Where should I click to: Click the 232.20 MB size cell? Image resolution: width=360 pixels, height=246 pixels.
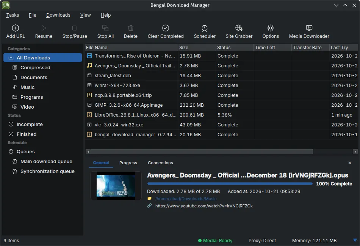tap(197, 105)
